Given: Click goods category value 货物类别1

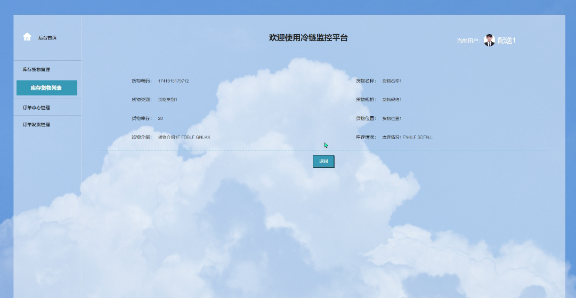Looking at the screenshot, I should pos(168,100).
